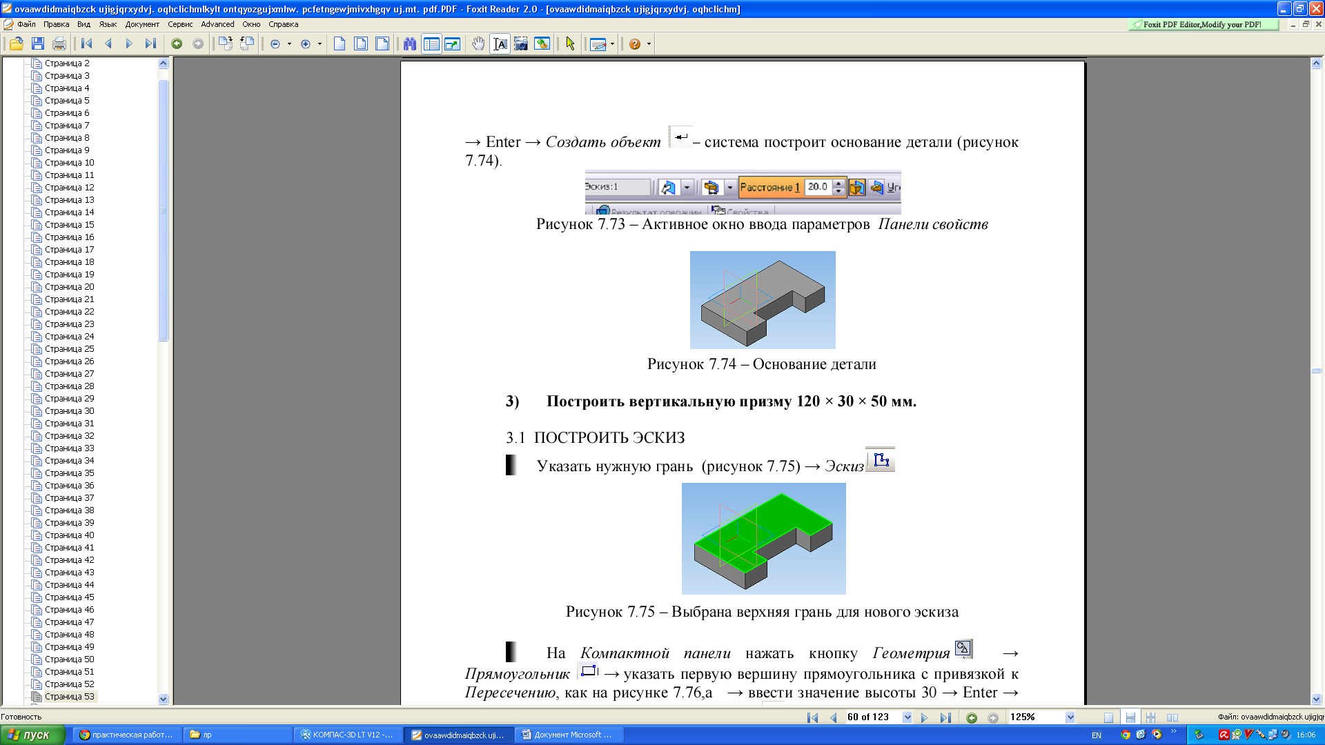The image size is (1325, 745).
Task: Switch to Continuous page layout in status bar
Action: [1130, 717]
